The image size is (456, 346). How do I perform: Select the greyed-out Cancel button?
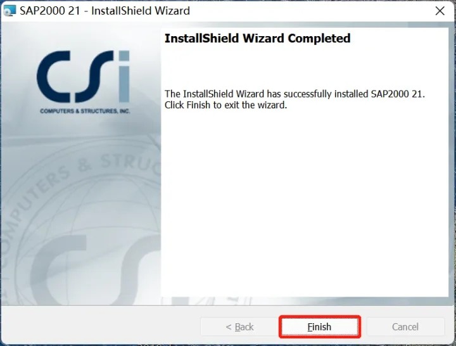pyautogui.click(x=405, y=327)
